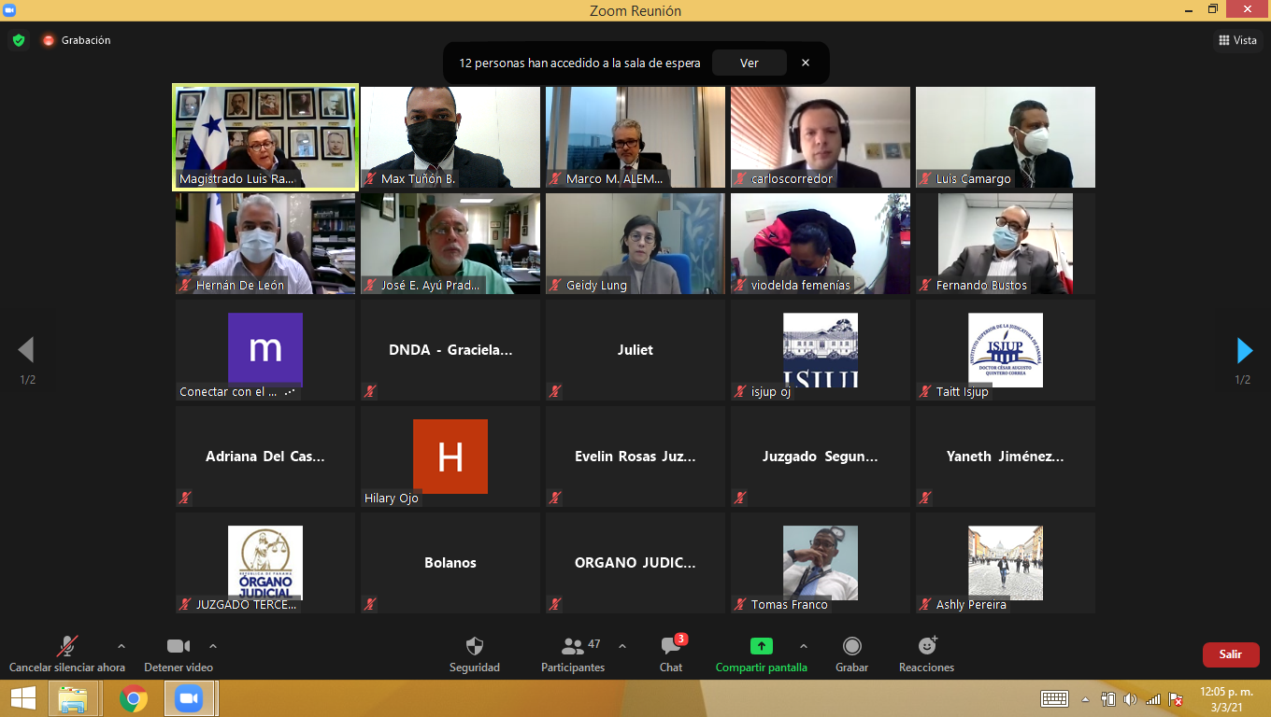The width and height of the screenshot is (1271, 717).
Task: Click the volume speaker tray icon
Action: 1131,698
